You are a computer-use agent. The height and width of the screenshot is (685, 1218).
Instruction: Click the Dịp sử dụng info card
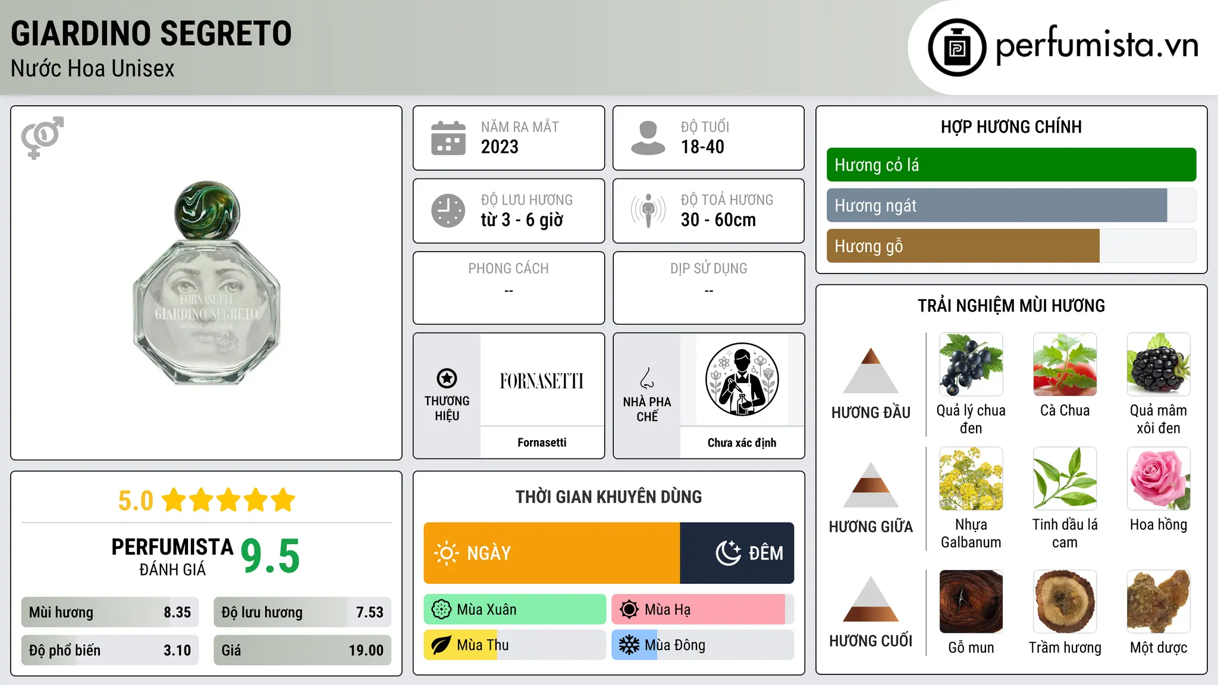point(708,288)
